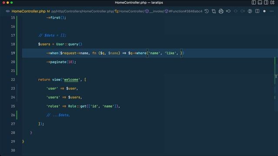278x156 pixels.
Task: Click comment '// ...$data,'
Action: pyautogui.click(x=58, y=115)
